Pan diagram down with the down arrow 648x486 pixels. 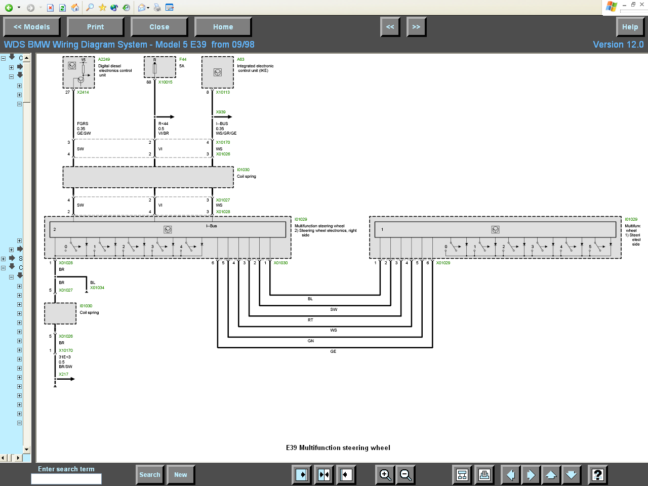coord(571,475)
